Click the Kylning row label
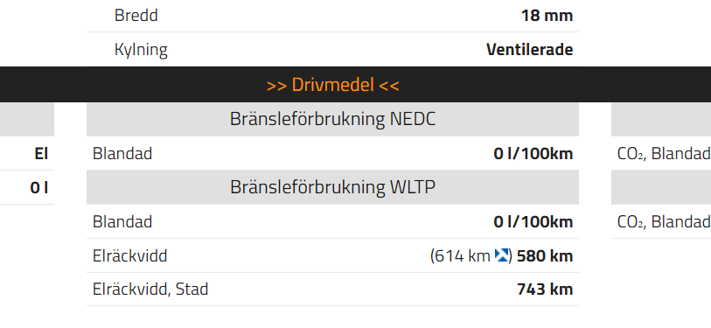 pyautogui.click(x=141, y=50)
